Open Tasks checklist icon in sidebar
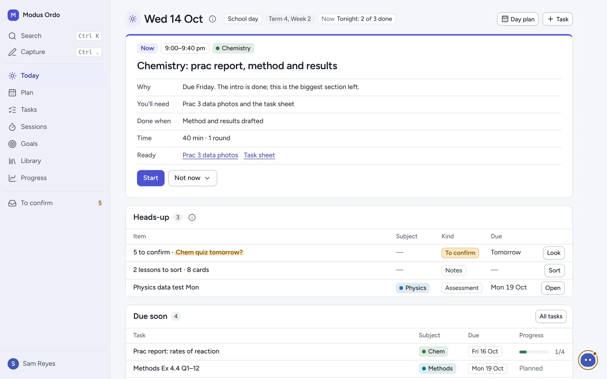The width and height of the screenshot is (607, 379). tap(13, 110)
